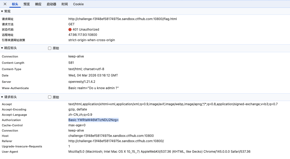Close the request details panel

click(x=5, y=4)
